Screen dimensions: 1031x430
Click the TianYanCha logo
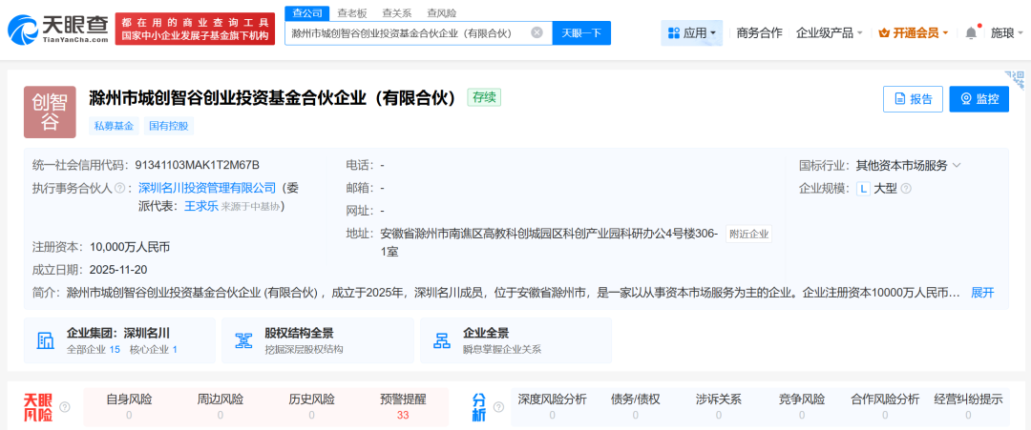57,29
